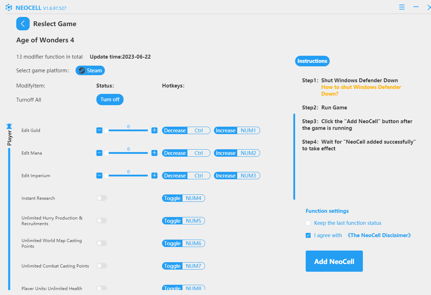Click the Edit Mana label
Screen dimensions: 431x295
point(32,153)
